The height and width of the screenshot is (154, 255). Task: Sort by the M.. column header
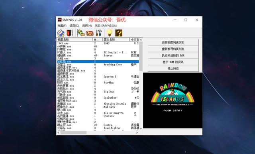click(x=97, y=39)
